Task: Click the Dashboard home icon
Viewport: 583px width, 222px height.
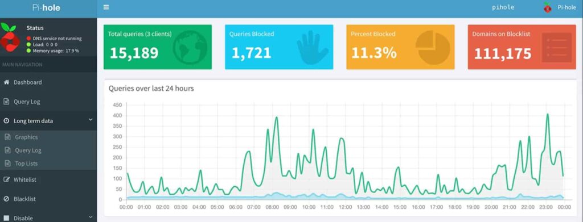Action: coord(6,82)
